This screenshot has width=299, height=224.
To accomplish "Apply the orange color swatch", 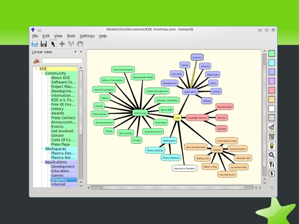I will [x=272, y=99].
